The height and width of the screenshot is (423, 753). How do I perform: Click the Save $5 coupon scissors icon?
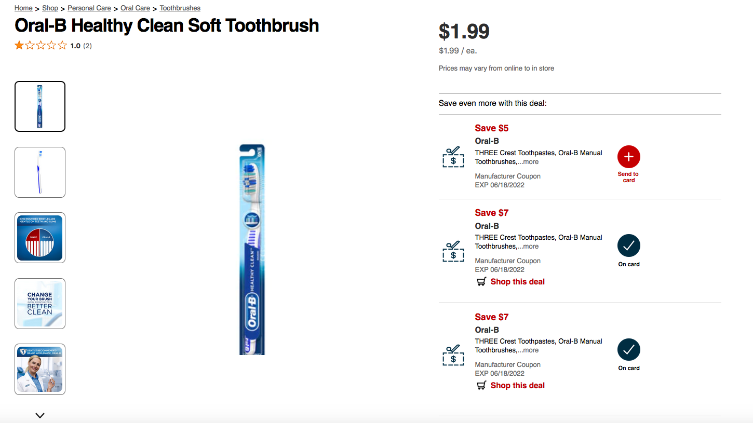pos(453,157)
